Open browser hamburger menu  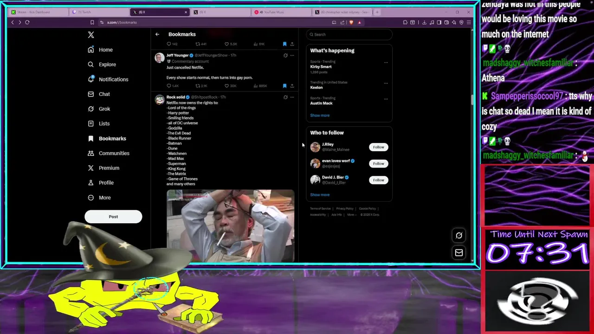click(x=469, y=22)
